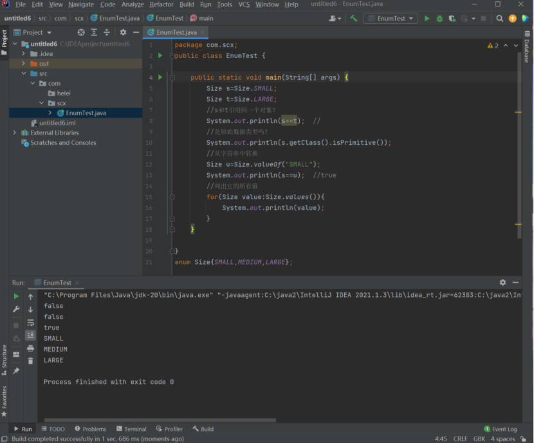Image resolution: width=534 pixels, height=443 pixels.
Task: Clear all console output with trash icon
Action: pos(30,361)
